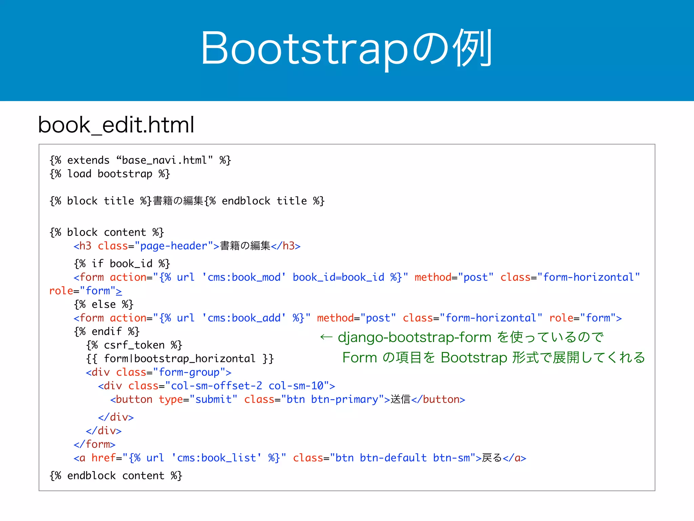Click the green note 'Form の項目を Bootstrap 形式で展開してくれる'
The height and width of the screenshot is (521, 694).
click(x=494, y=358)
